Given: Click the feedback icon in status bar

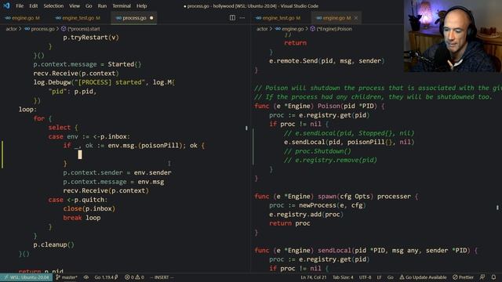Looking at the screenshot, I should [x=482, y=277].
